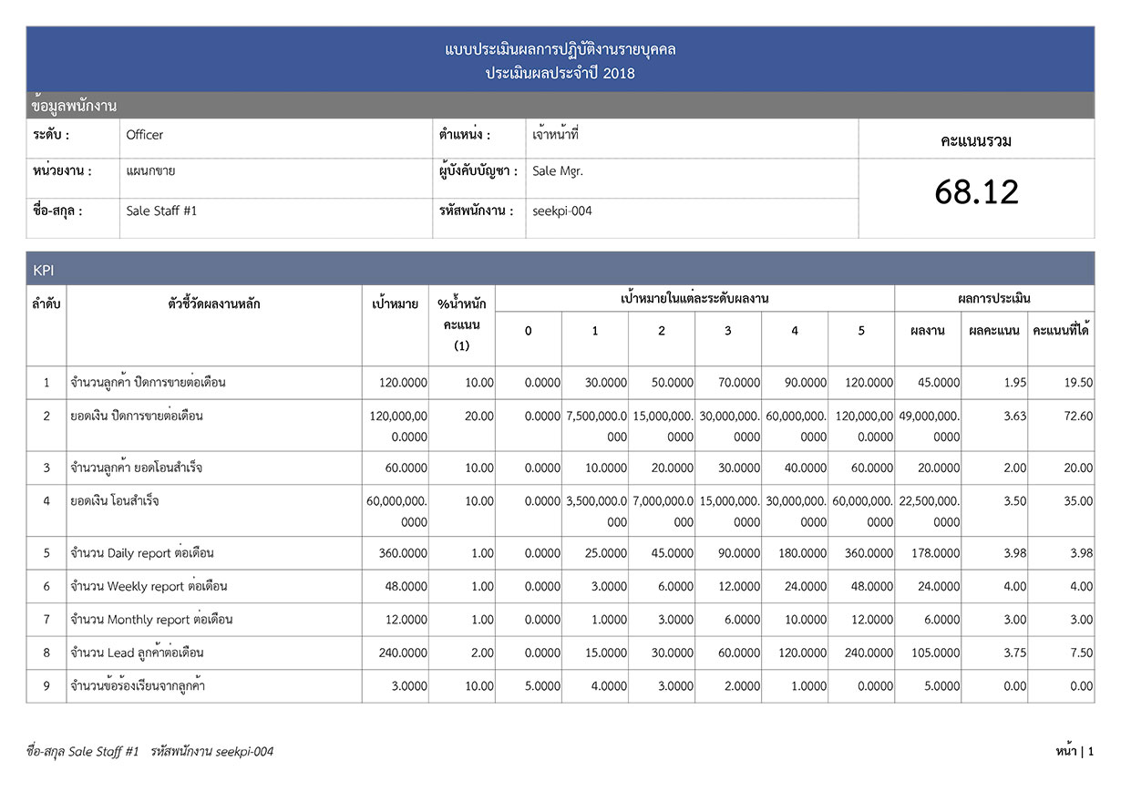This screenshot has width=1121, height=792.
Task: Click the page number หน้า | 1
Action: [1075, 752]
